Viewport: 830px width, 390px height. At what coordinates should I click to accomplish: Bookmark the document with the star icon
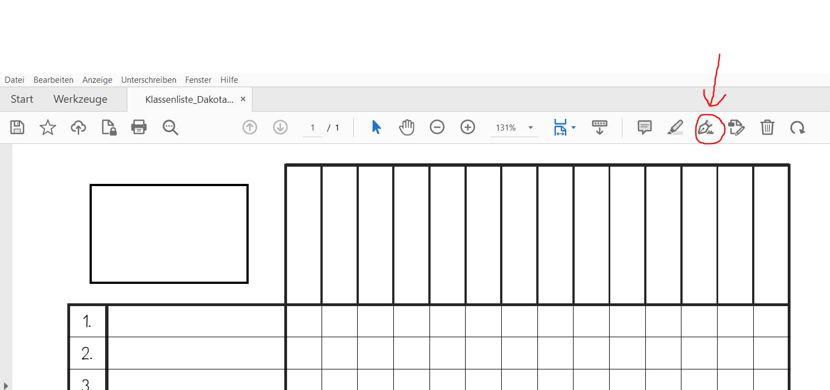[48, 127]
